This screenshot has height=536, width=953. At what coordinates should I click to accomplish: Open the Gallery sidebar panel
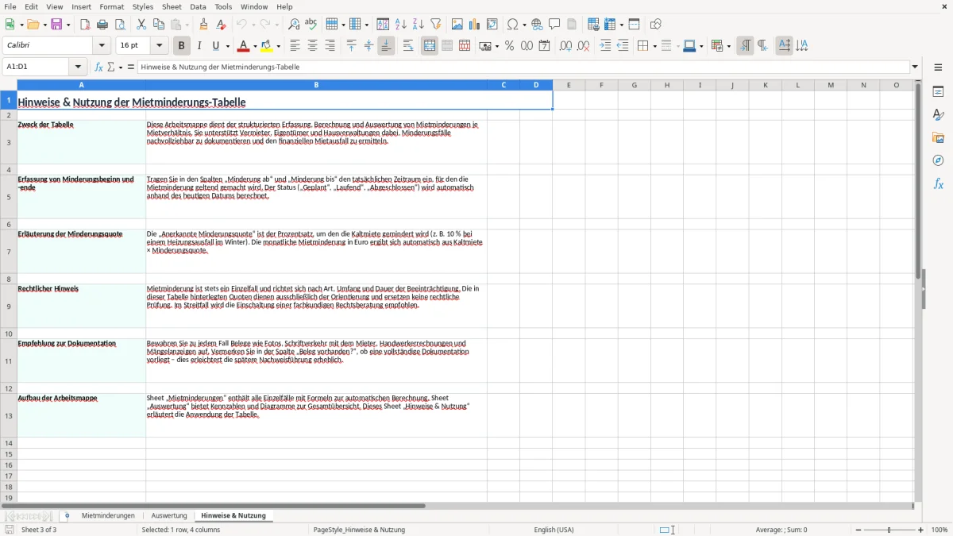point(938,137)
